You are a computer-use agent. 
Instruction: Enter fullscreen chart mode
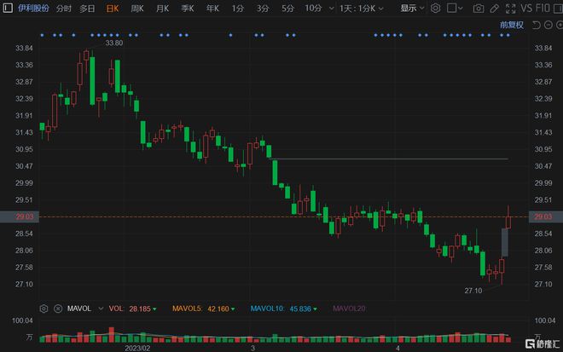point(510,9)
